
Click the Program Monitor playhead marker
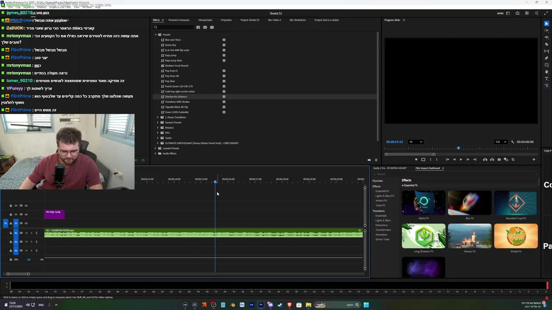point(458,148)
